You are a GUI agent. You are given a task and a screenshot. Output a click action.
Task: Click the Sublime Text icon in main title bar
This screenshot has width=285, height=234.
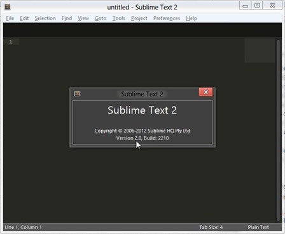(x=8, y=7)
